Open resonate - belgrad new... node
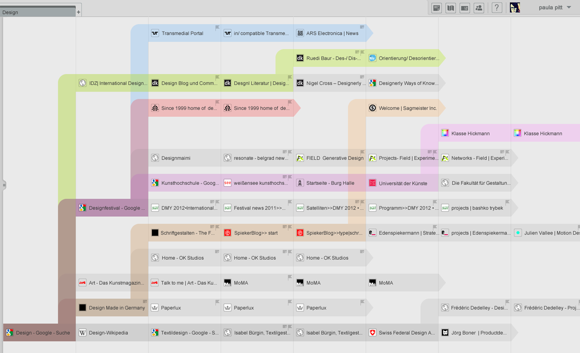580x353 pixels. tap(257, 158)
